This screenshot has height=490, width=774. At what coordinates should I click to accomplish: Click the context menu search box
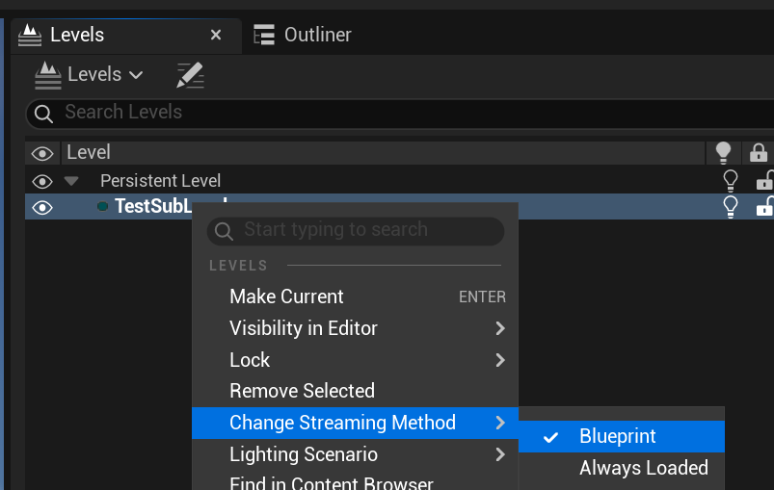[356, 231]
